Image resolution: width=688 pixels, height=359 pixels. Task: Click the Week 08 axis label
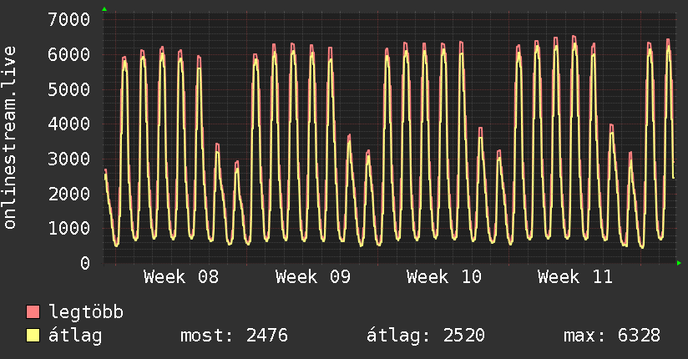[x=181, y=277]
